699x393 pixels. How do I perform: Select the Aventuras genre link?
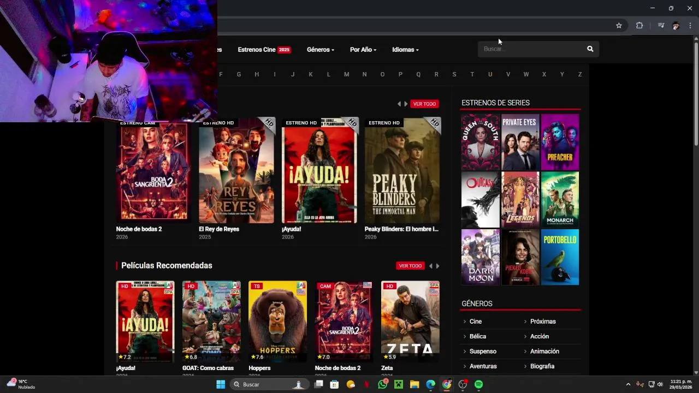[x=483, y=366]
